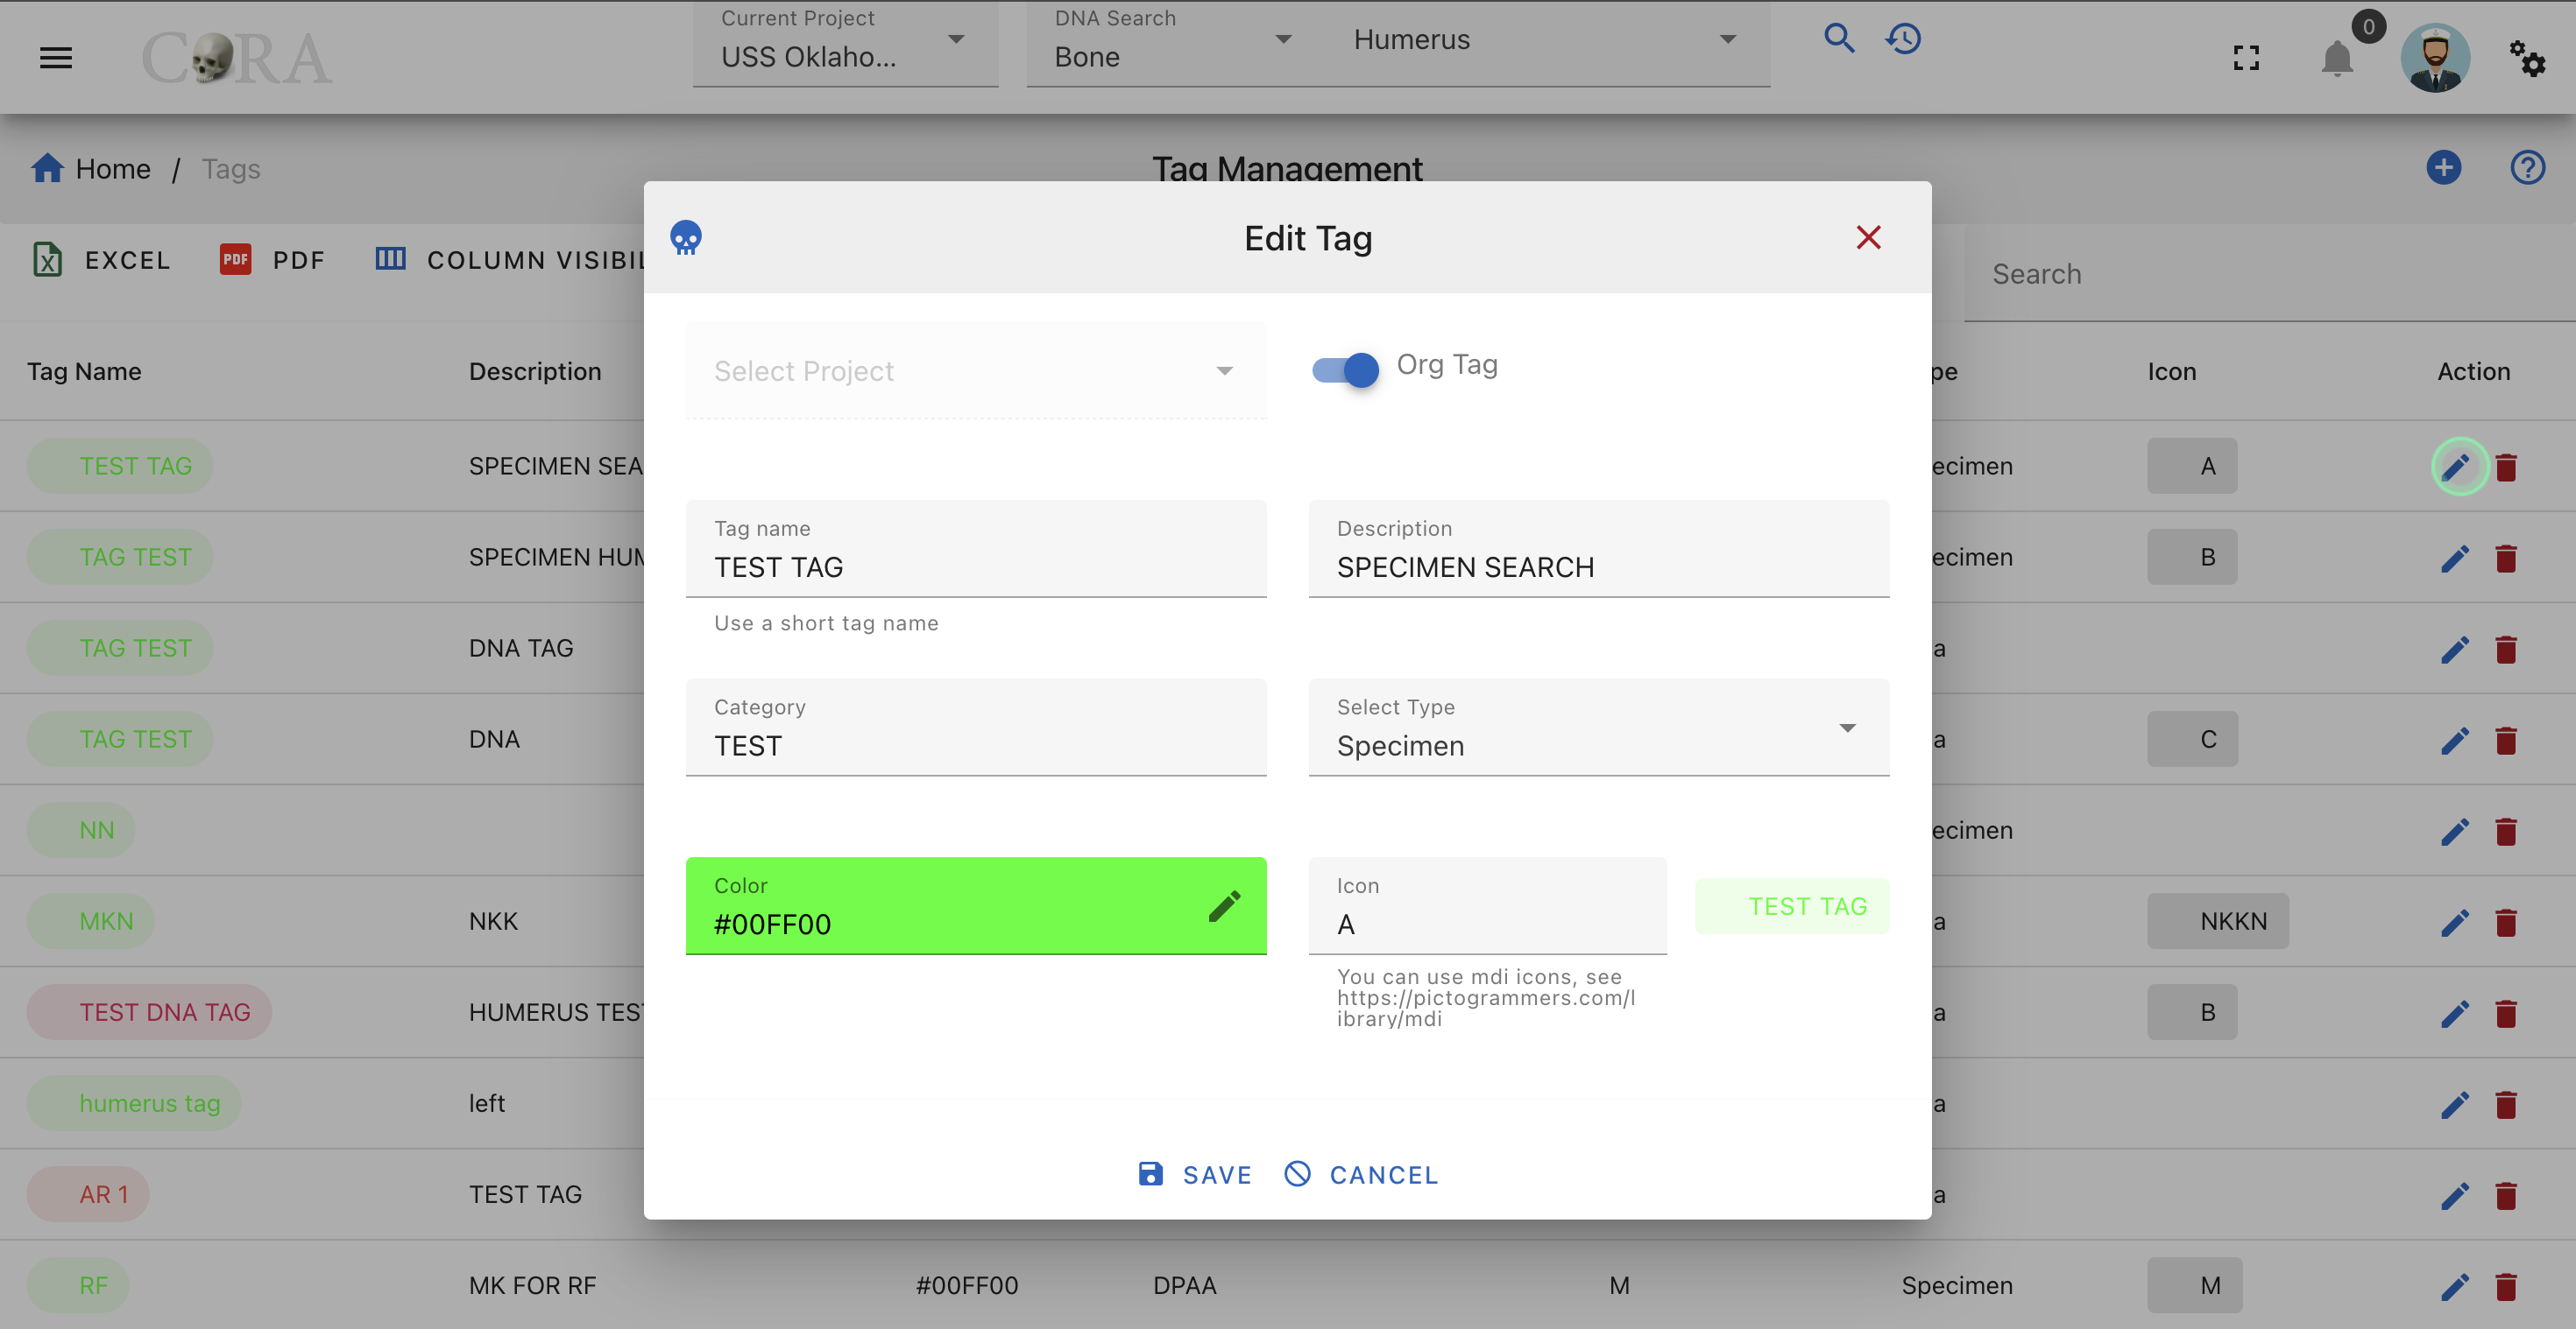Image resolution: width=2576 pixels, height=1329 pixels.
Task: Open help question mark icon
Action: (x=2528, y=168)
